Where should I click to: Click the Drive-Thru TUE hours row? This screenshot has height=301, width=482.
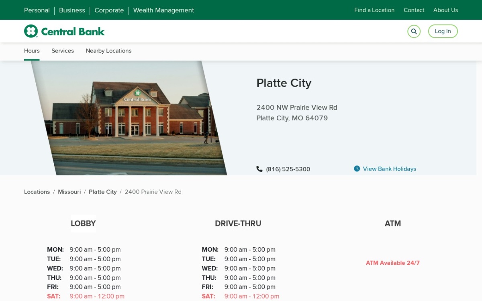click(x=239, y=259)
